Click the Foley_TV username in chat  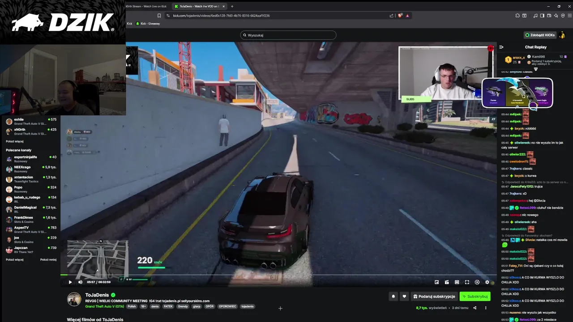(515, 266)
